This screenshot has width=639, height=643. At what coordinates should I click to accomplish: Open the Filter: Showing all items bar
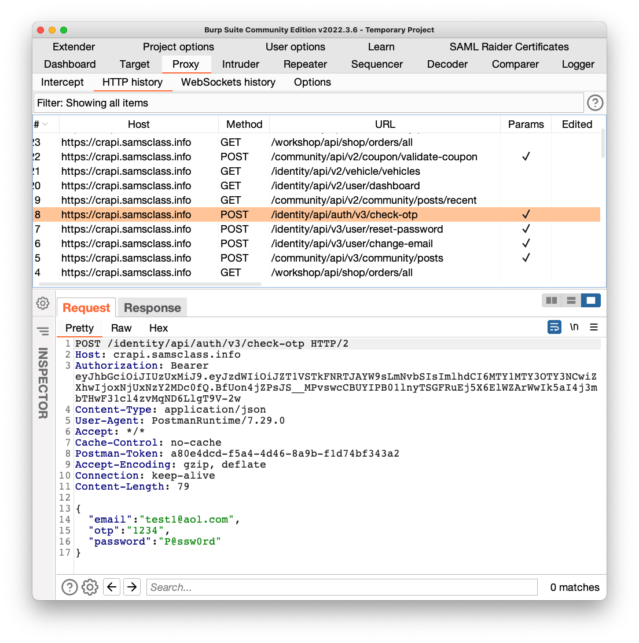pyautogui.click(x=309, y=103)
